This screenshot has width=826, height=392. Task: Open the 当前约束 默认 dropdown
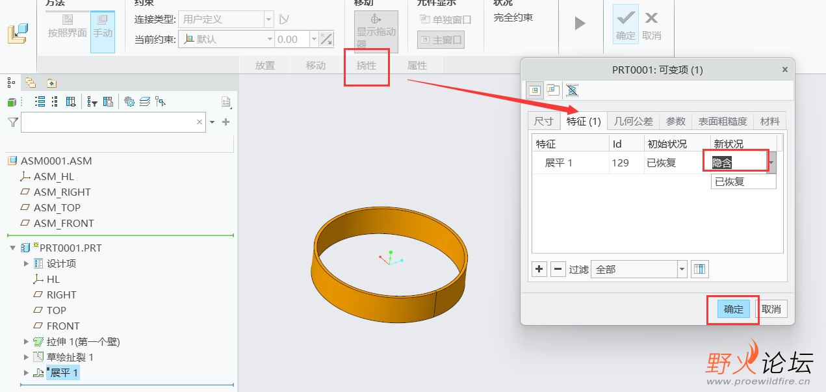[226, 40]
